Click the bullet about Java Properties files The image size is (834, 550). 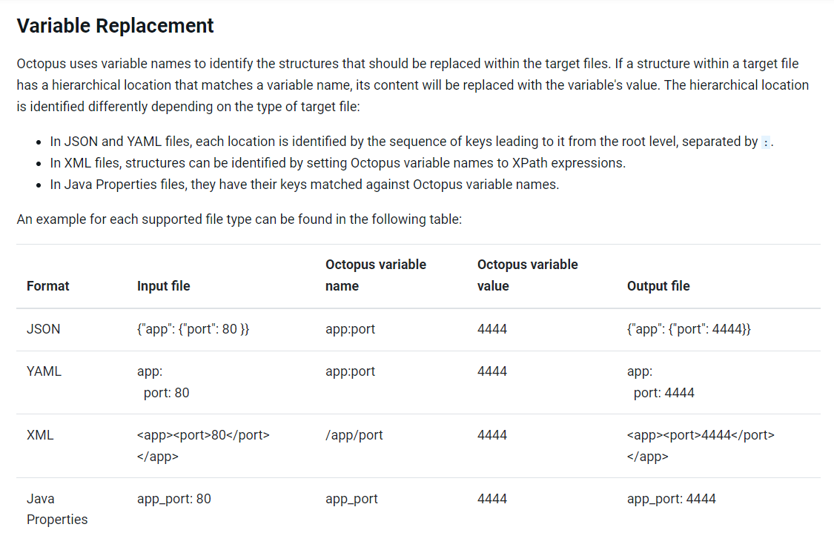[304, 185]
